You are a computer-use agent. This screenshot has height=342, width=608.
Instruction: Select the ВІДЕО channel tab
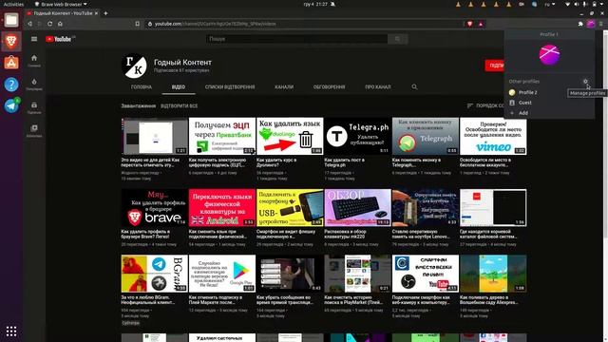tap(179, 86)
